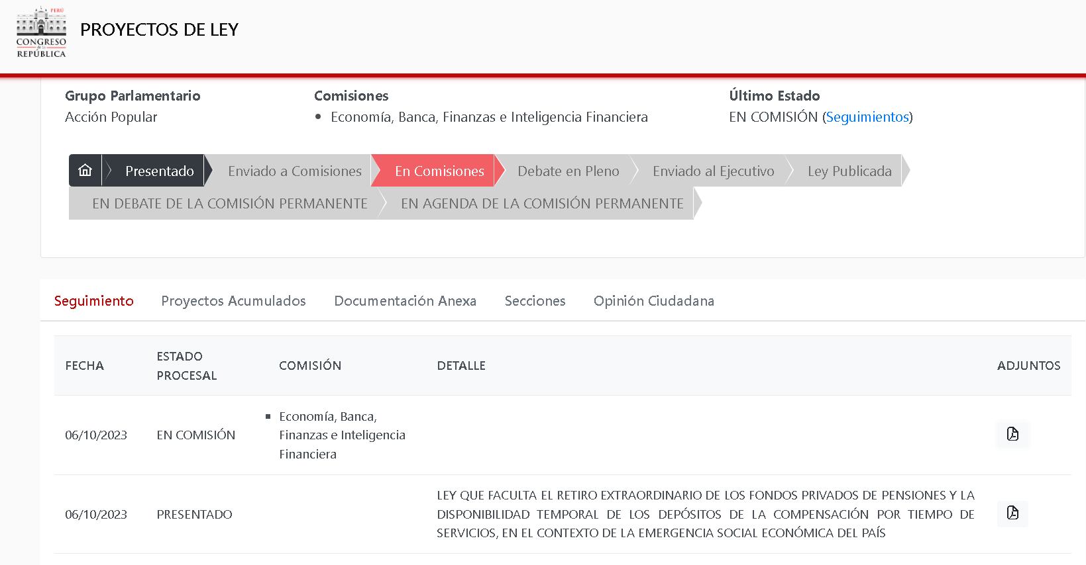Switch to the Seguimiento tab
Viewport: 1086px width, 565px height.
click(93, 301)
